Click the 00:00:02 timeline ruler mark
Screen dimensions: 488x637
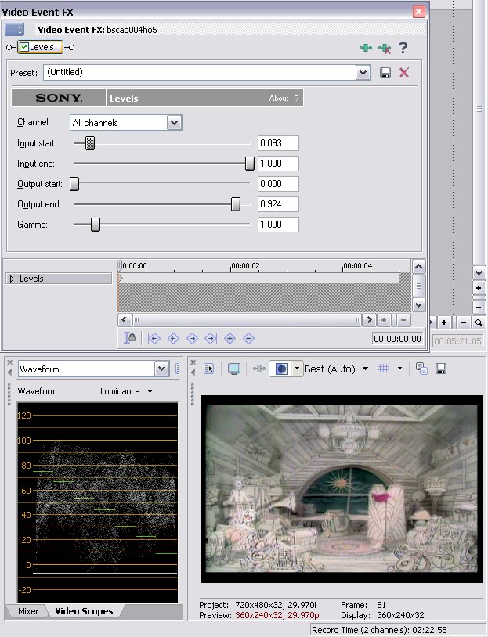[245, 266]
